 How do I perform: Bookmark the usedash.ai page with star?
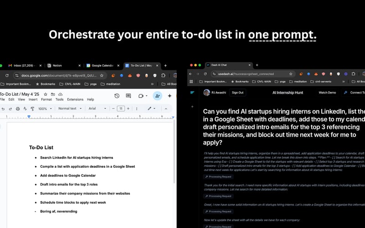291,74
